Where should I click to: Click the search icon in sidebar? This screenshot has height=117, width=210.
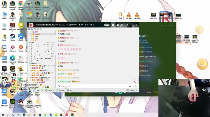(41, 29)
